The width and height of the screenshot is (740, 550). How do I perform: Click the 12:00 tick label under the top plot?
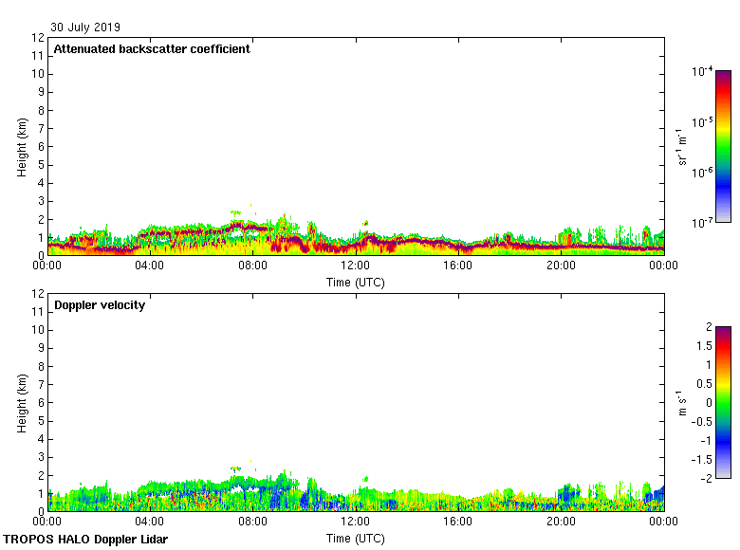point(356,266)
